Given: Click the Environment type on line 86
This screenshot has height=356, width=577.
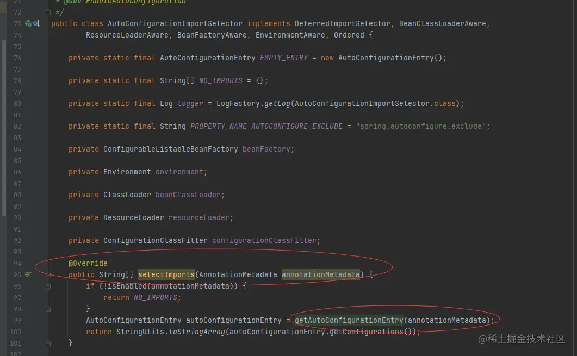Looking at the screenshot, I should [x=127, y=172].
